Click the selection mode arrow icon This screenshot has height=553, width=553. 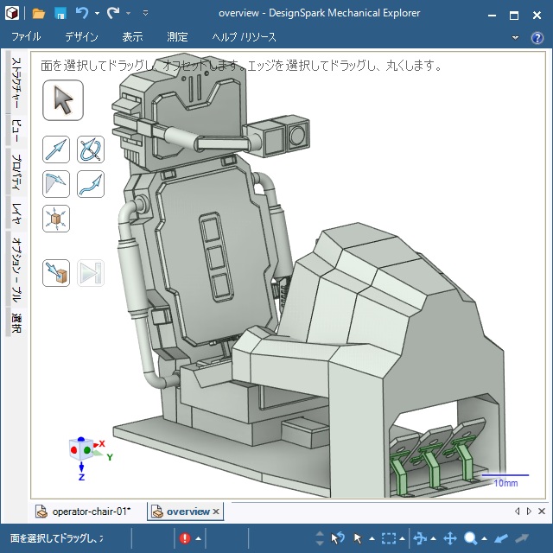(358, 538)
